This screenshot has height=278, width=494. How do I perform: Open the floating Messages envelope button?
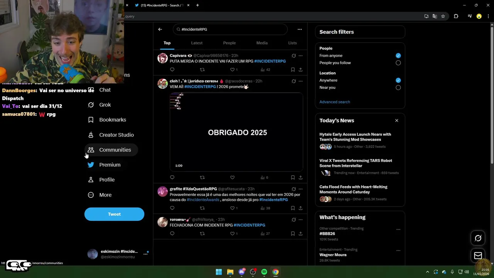click(478, 256)
